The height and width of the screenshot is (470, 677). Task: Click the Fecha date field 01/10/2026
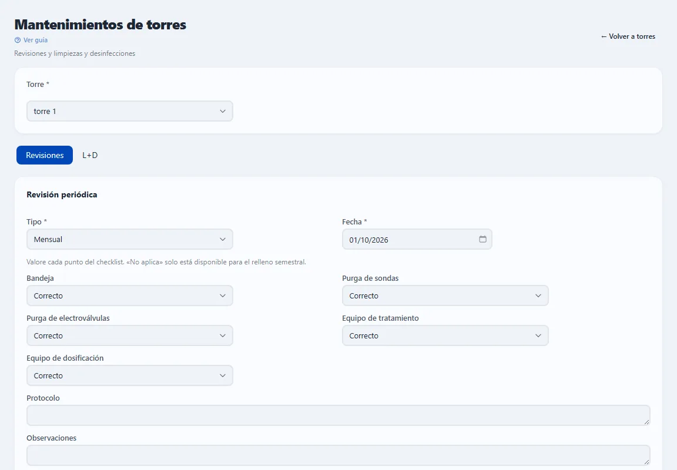coord(417,240)
